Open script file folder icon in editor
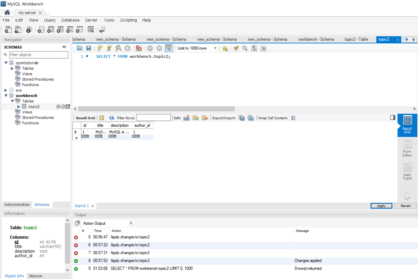The height and width of the screenshot is (279, 418). pos(80,48)
